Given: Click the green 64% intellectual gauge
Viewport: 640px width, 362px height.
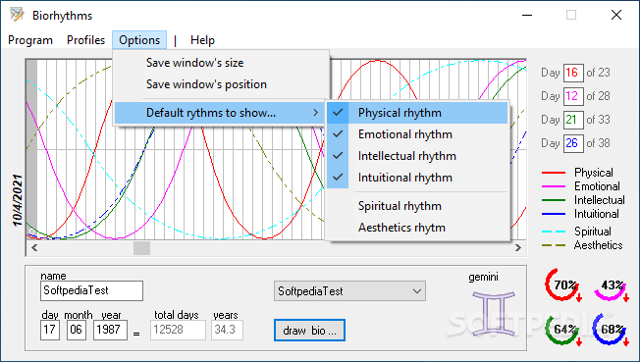Looking at the screenshot, I should 563,331.
